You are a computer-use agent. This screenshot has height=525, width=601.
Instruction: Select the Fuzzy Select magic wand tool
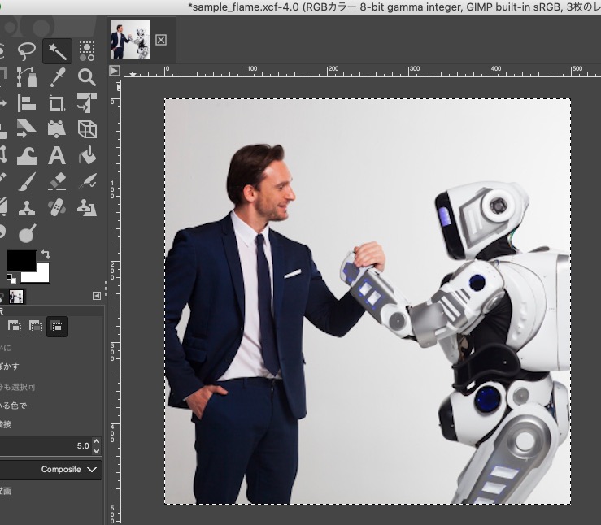pos(57,51)
